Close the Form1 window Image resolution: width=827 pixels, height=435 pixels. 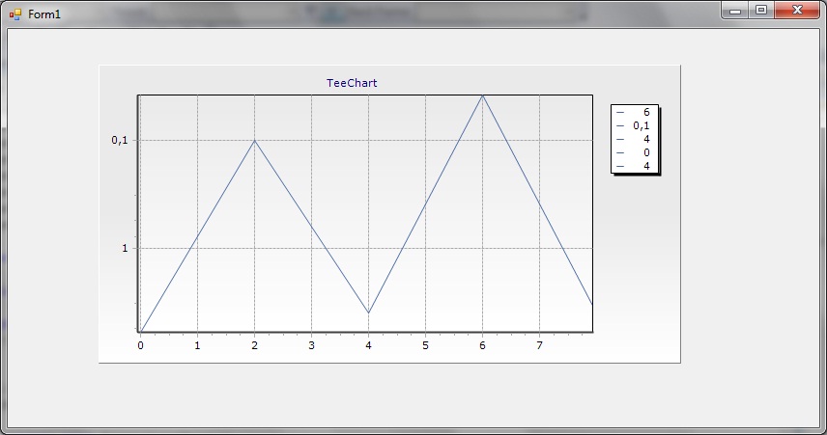tap(797, 10)
